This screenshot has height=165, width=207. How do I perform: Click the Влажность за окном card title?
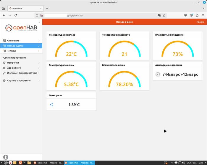point(114,65)
